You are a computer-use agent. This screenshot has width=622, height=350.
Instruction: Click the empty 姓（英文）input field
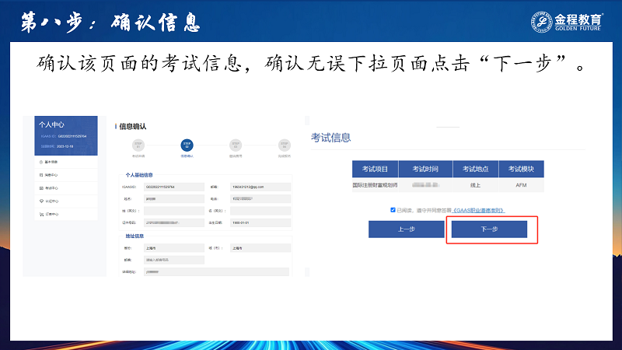pyautogui.click(x=174, y=211)
